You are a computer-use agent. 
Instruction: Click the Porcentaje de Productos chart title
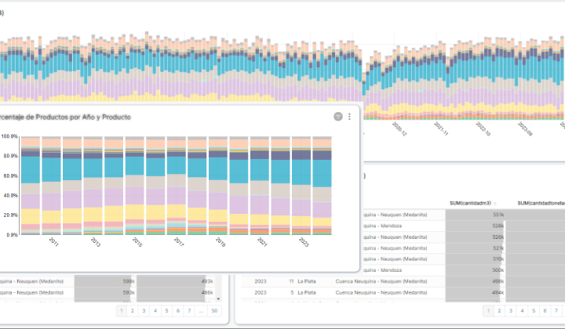[x=65, y=117]
